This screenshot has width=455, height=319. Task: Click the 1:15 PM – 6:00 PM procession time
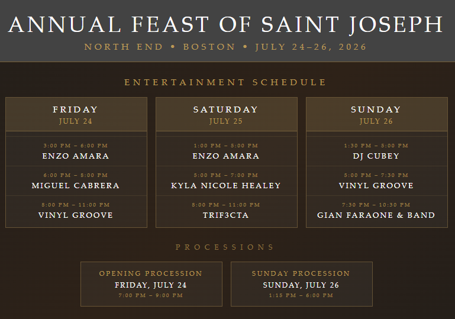pyautogui.click(x=301, y=295)
